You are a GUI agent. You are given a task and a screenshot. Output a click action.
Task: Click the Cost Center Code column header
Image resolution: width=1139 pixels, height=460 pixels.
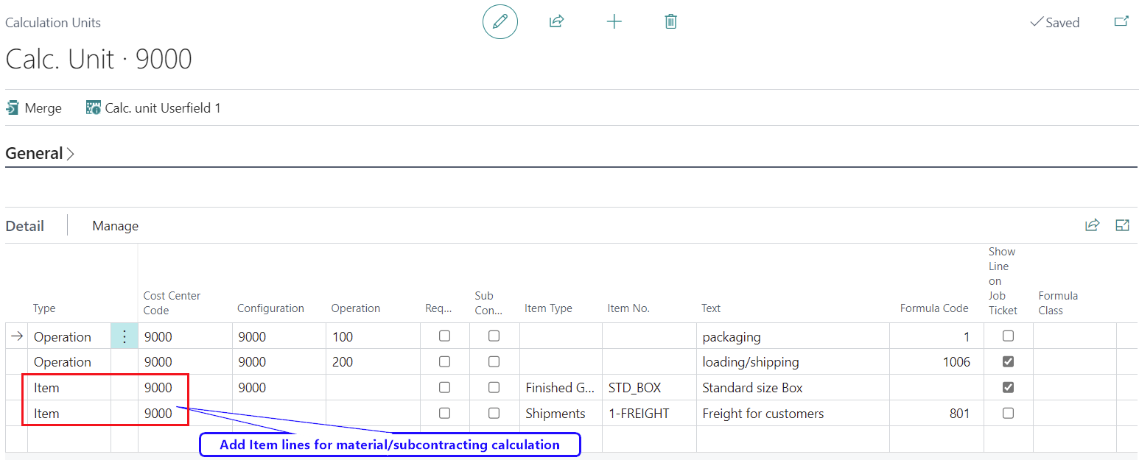[x=172, y=302]
